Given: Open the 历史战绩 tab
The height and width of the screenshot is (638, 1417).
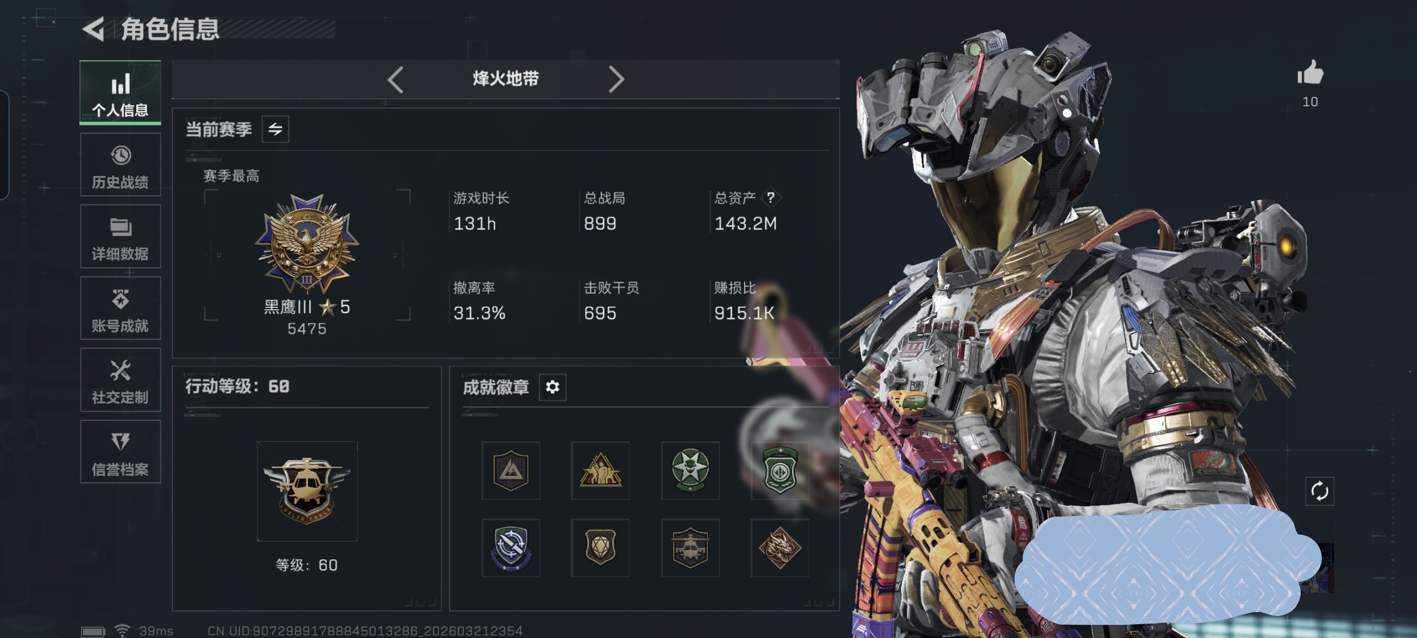Looking at the screenshot, I should pyautogui.click(x=120, y=164).
